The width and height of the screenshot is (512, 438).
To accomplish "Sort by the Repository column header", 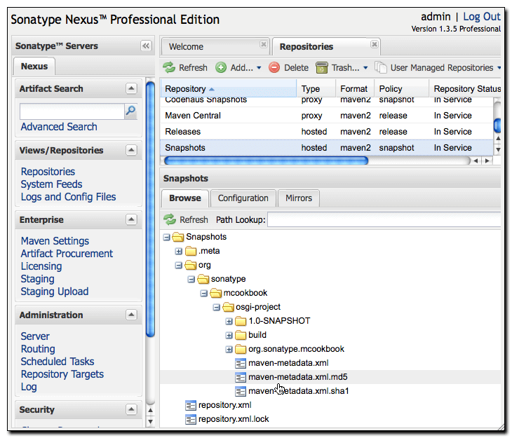I will (x=229, y=88).
